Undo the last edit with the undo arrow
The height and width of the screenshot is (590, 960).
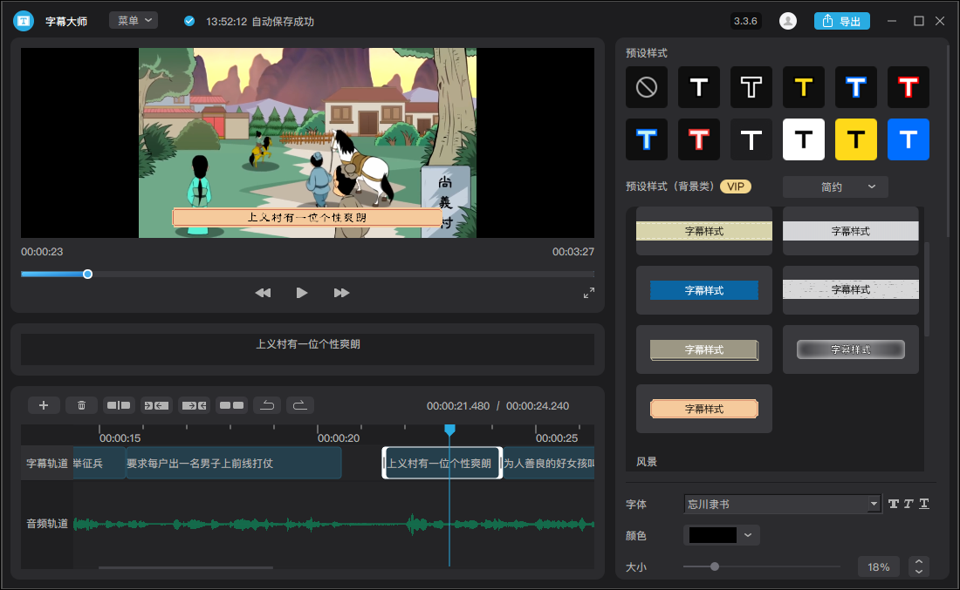(x=268, y=405)
